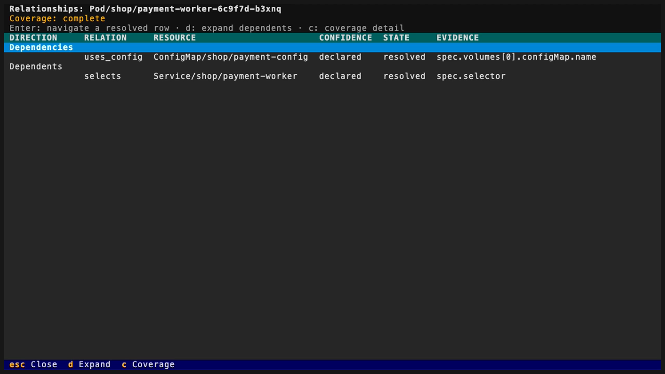Click the d Expand footer button
This screenshot has height=374, width=665.
pyautogui.click(x=89, y=365)
